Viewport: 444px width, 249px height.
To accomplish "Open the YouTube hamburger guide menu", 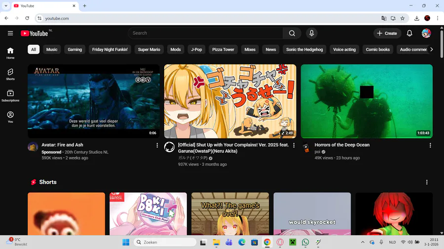I will point(10,33).
